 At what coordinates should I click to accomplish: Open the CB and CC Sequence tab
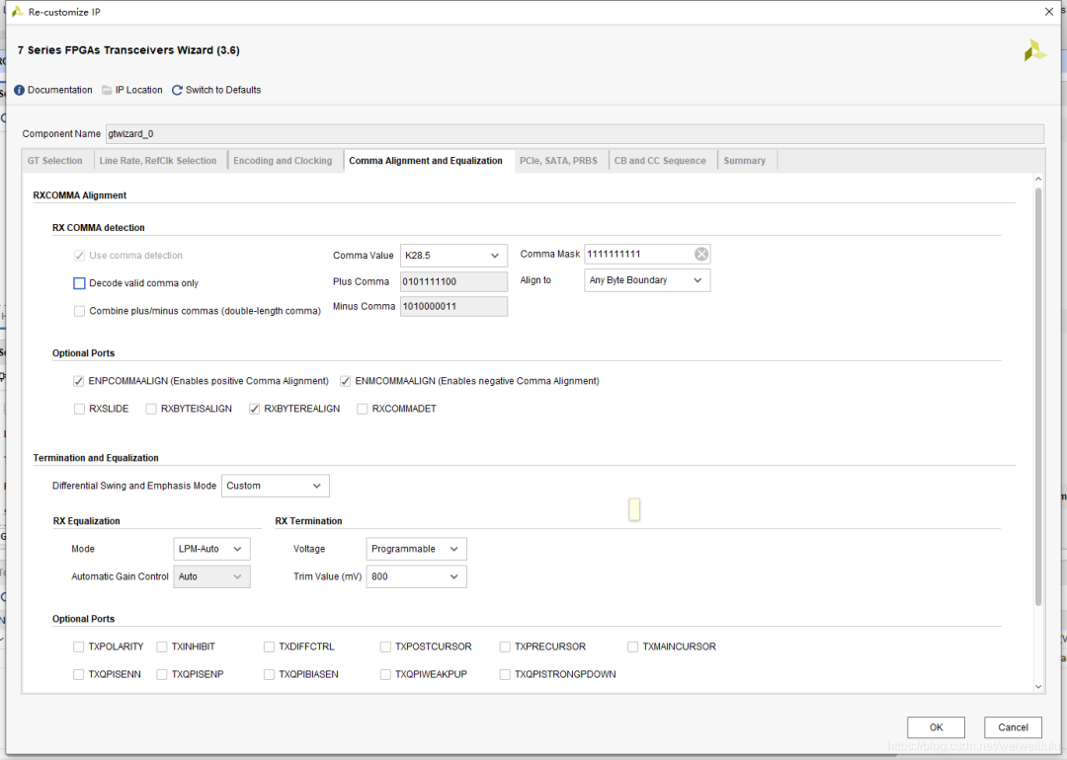coord(660,161)
